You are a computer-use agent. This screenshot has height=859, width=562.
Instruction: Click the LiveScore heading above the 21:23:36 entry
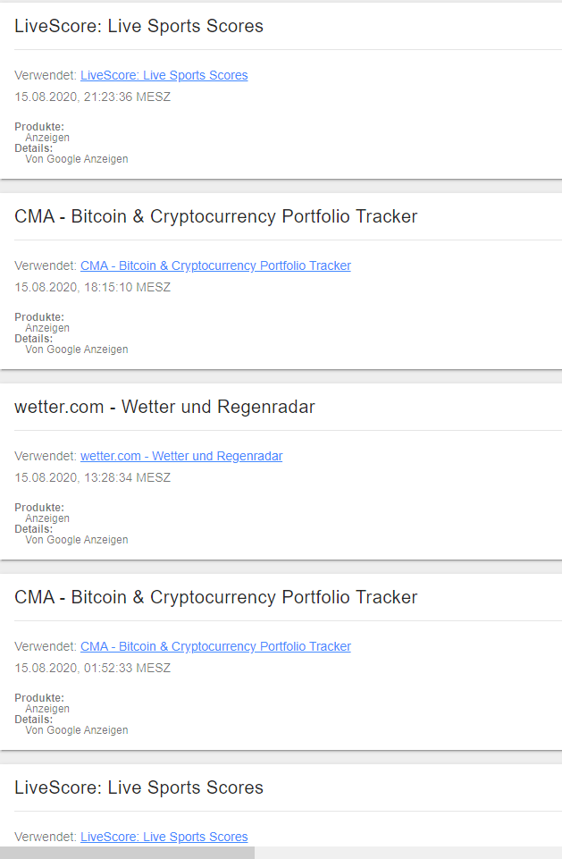(x=138, y=26)
